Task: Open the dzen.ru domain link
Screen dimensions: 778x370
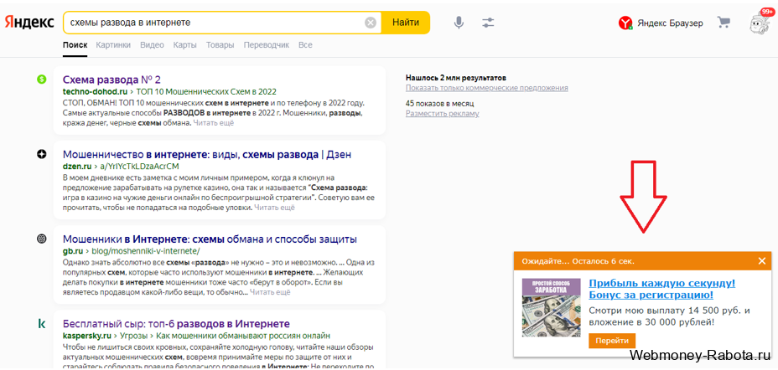Action: click(76, 167)
